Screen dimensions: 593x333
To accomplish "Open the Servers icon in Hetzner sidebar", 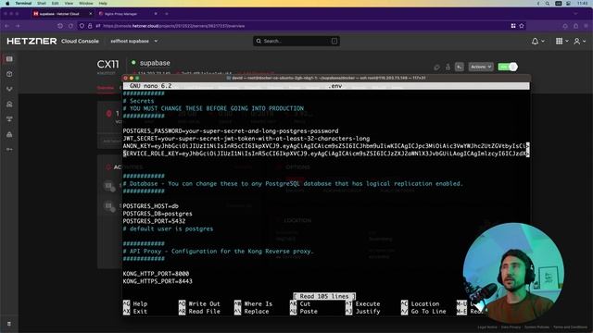I will pos(9,59).
